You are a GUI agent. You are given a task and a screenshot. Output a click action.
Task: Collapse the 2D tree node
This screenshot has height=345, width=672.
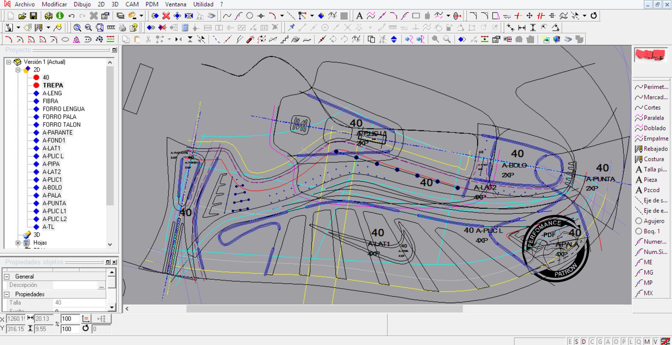pyautogui.click(x=18, y=70)
